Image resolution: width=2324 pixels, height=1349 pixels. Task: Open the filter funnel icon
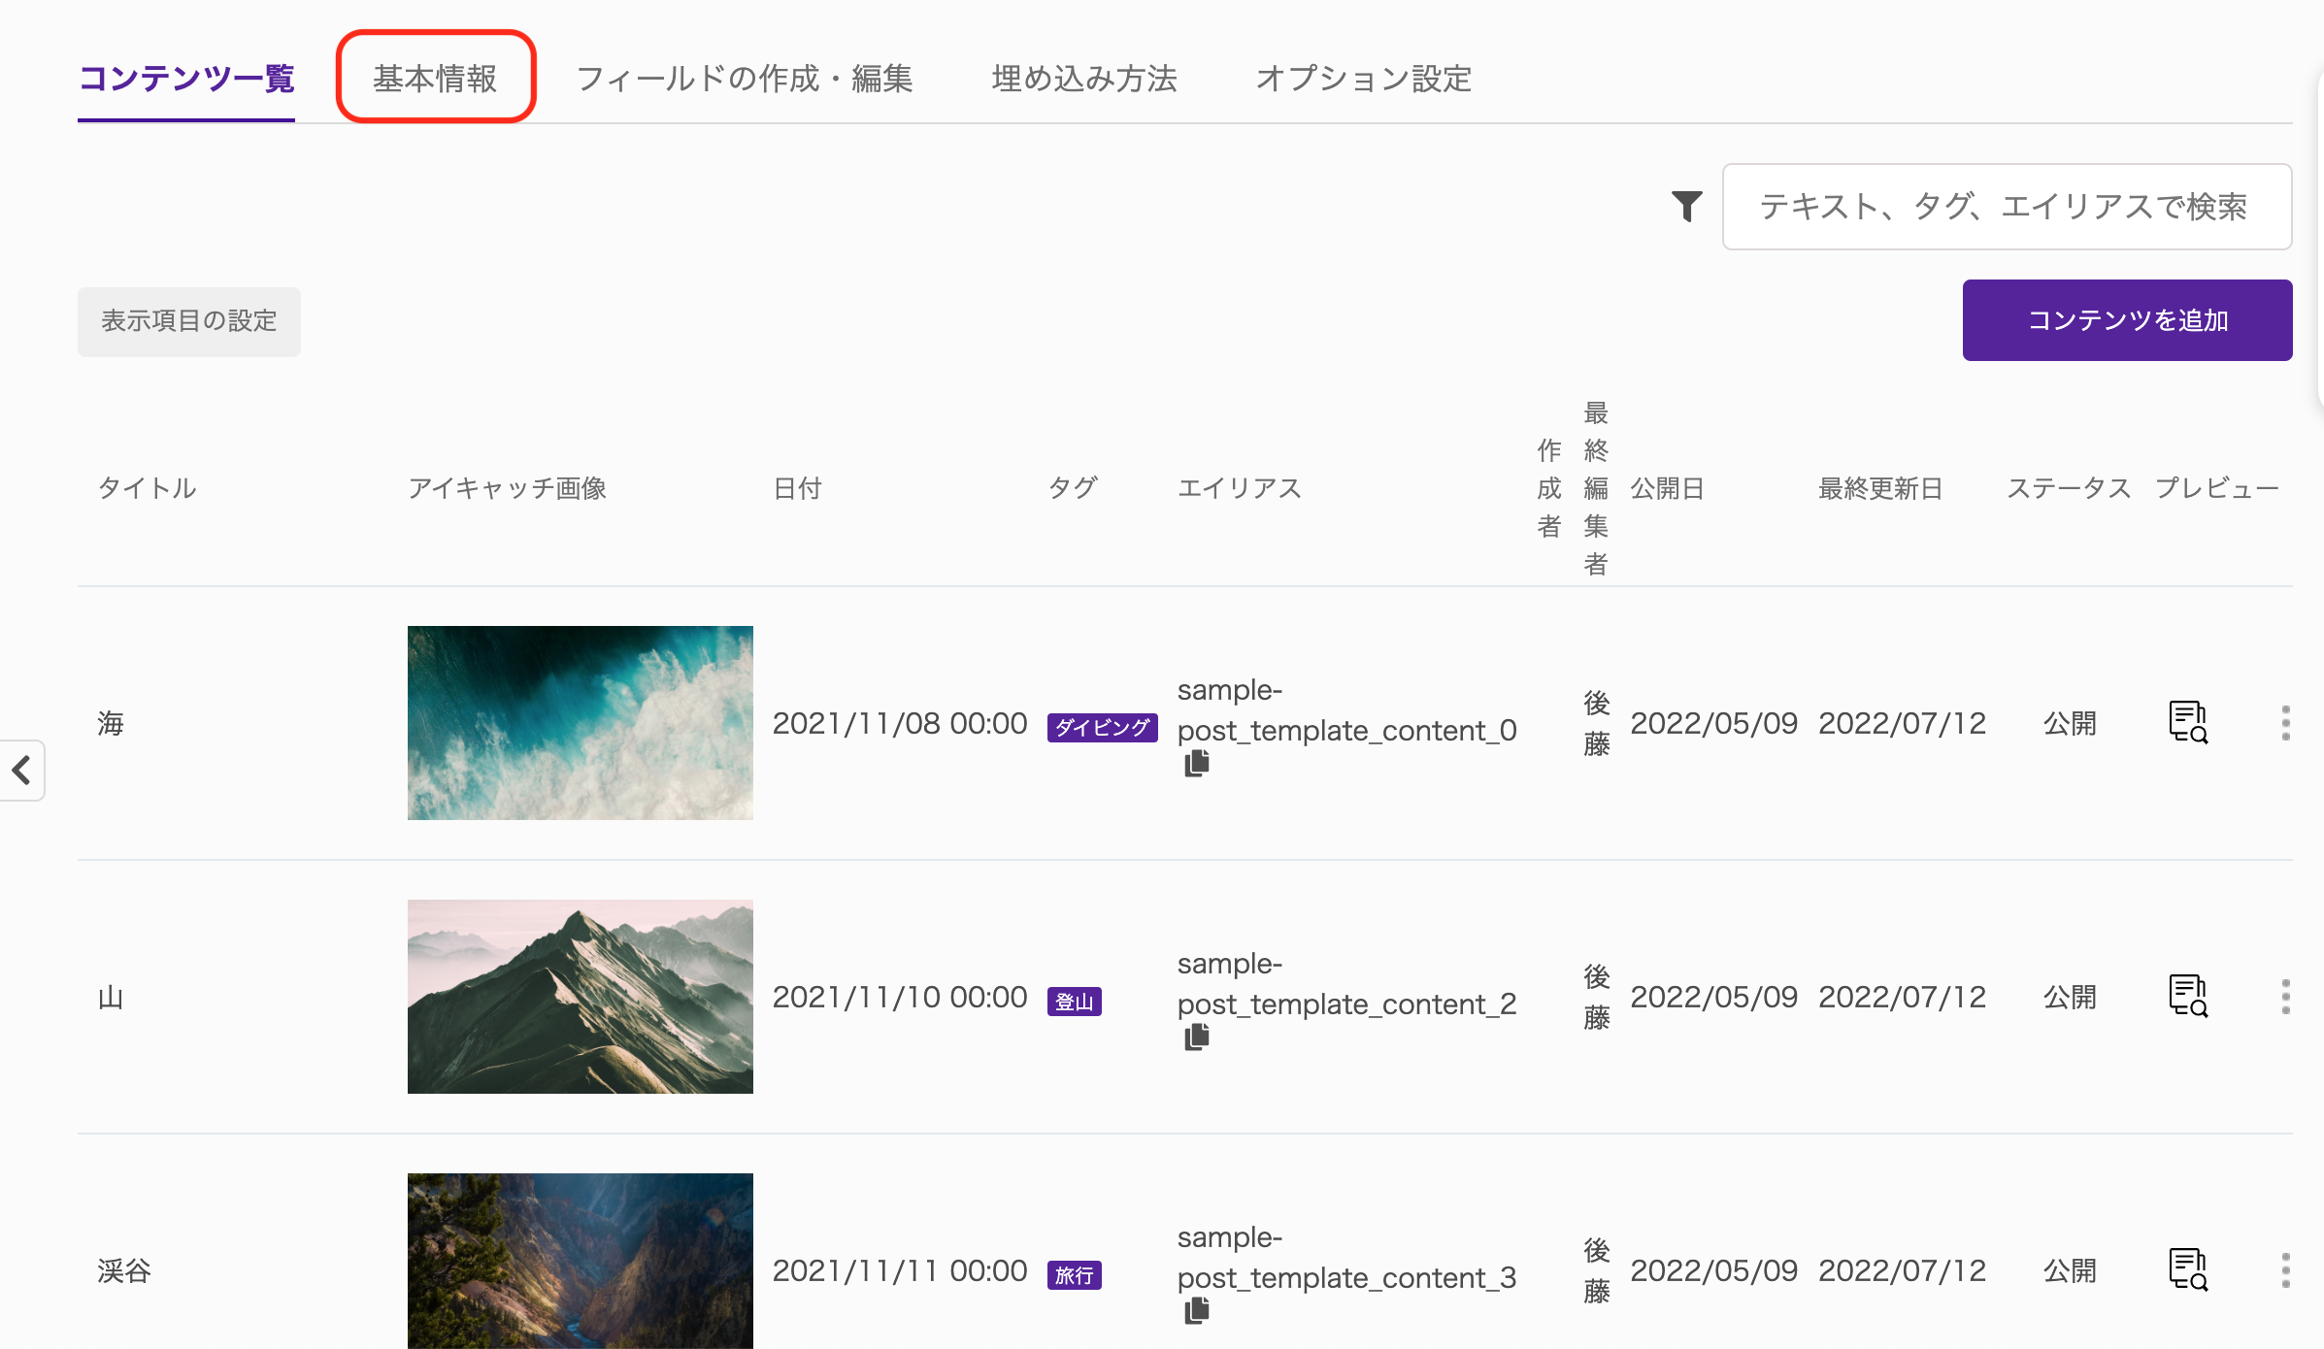pyautogui.click(x=1687, y=206)
